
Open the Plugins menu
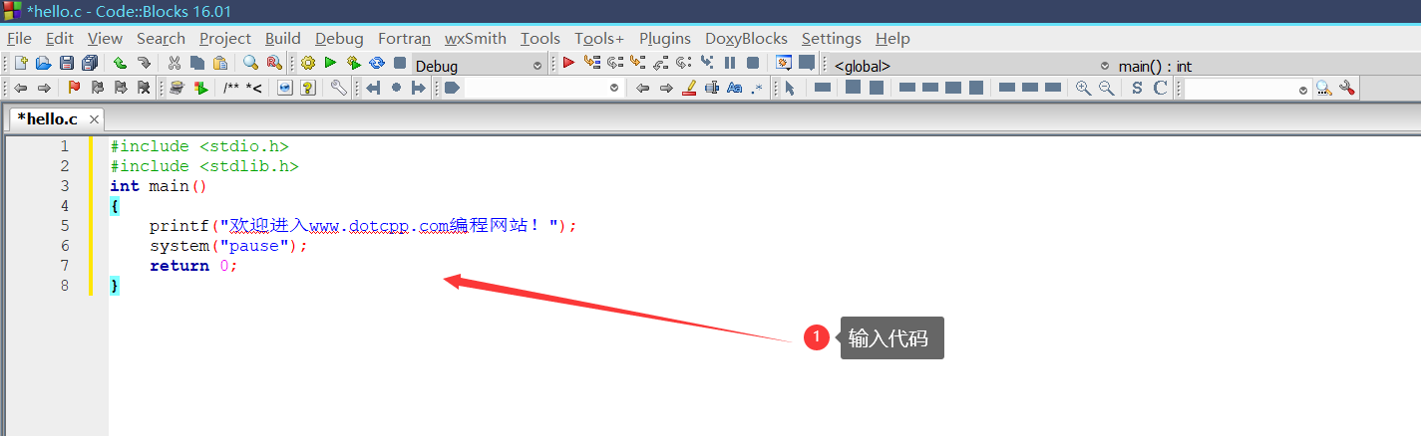click(664, 38)
